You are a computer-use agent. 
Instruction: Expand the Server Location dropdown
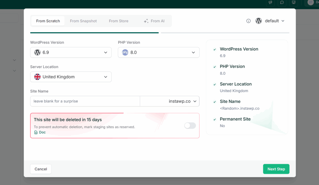(71, 76)
